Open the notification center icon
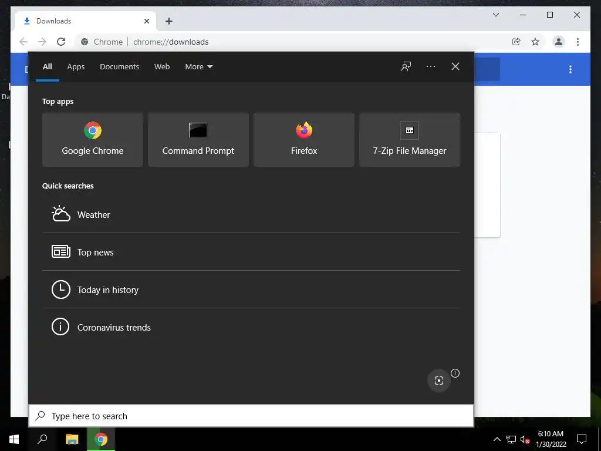Viewport: 601px width, 451px height. pos(582,439)
